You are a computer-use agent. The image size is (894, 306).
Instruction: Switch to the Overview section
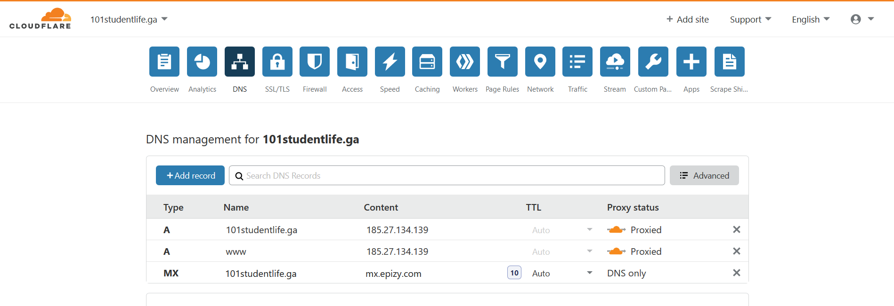coord(164,62)
